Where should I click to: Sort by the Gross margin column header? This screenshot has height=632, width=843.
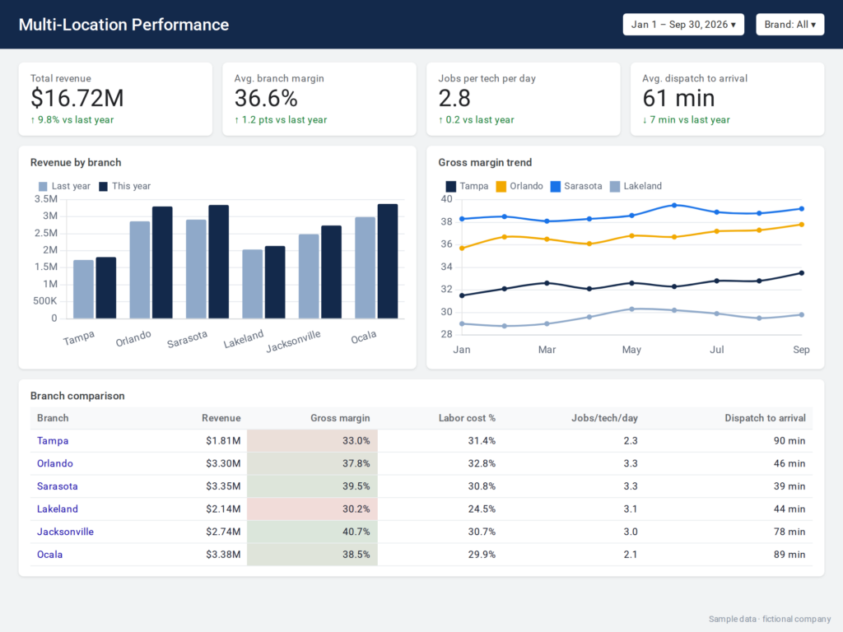pyautogui.click(x=340, y=418)
